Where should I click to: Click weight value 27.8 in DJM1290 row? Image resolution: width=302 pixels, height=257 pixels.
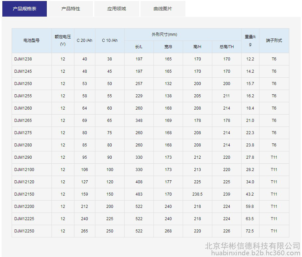(x=250, y=157)
